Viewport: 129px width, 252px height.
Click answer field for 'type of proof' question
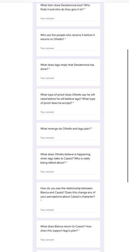click(x=68, y=112)
